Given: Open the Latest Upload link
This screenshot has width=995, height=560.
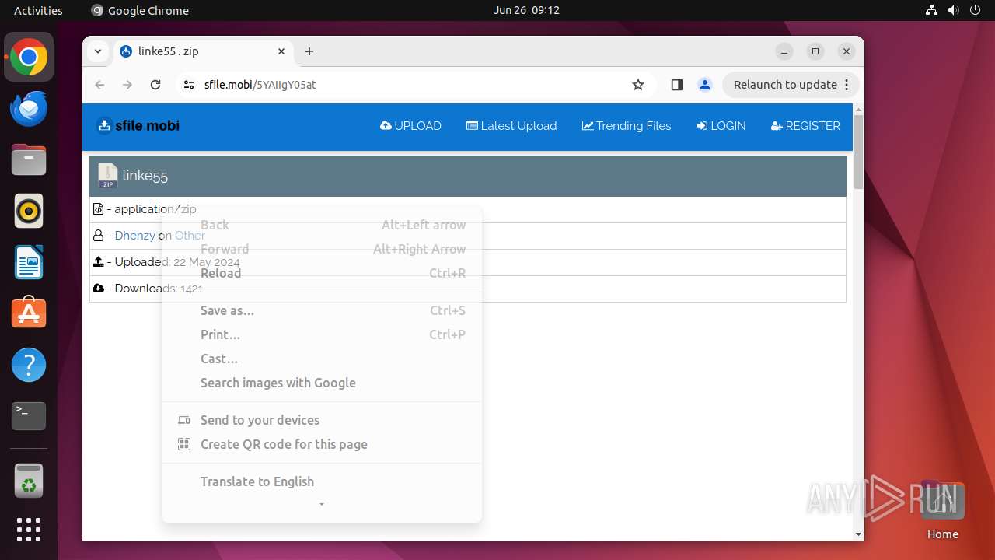Looking at the screenshot, I should (x=511, y=125).
